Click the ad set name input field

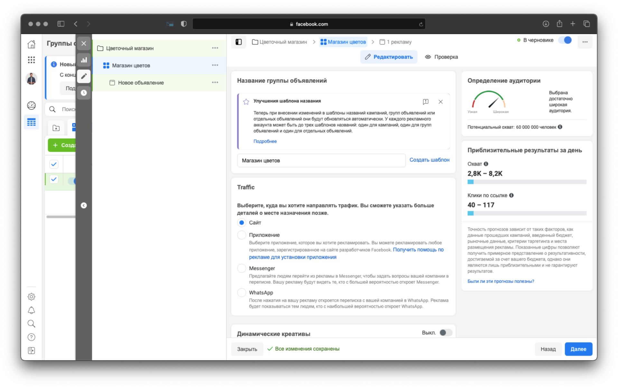pyautogui.click(x=321, y=160)
